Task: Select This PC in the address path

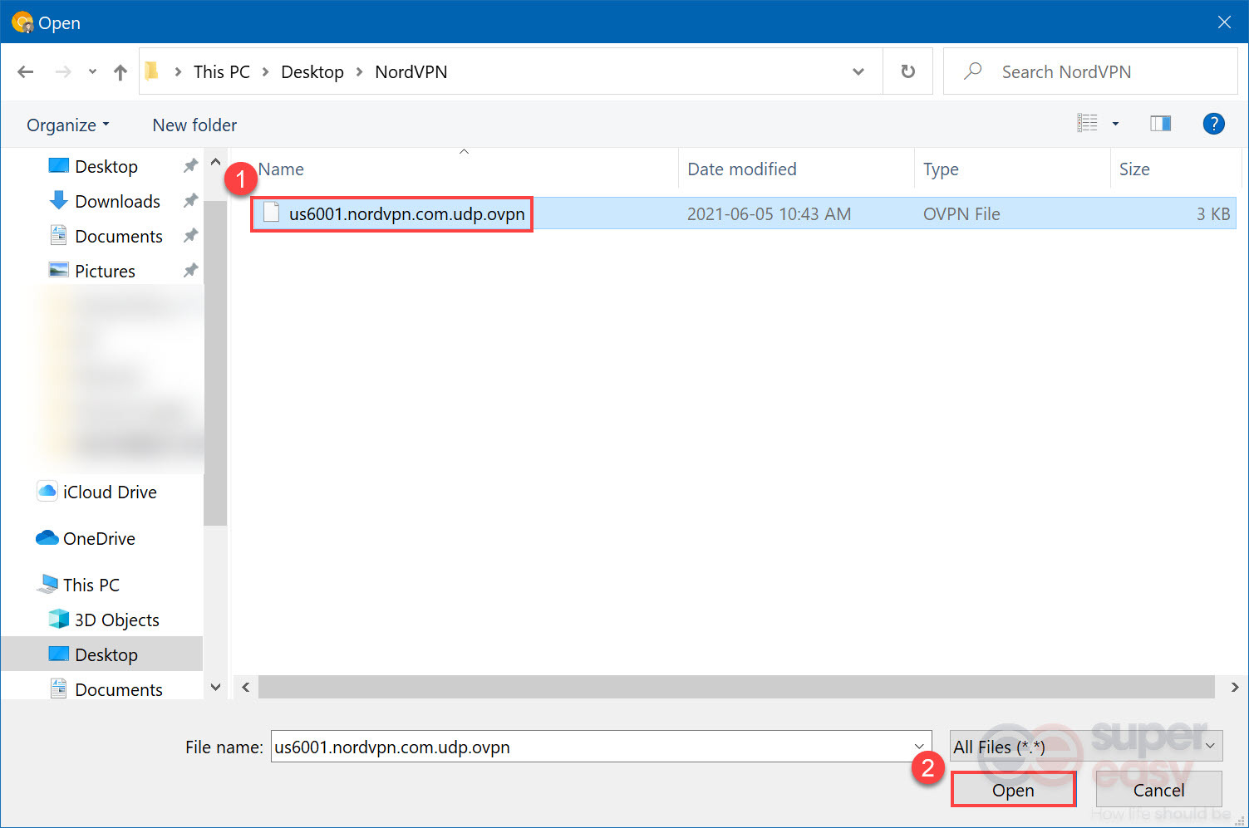Action: click(221, 72)
